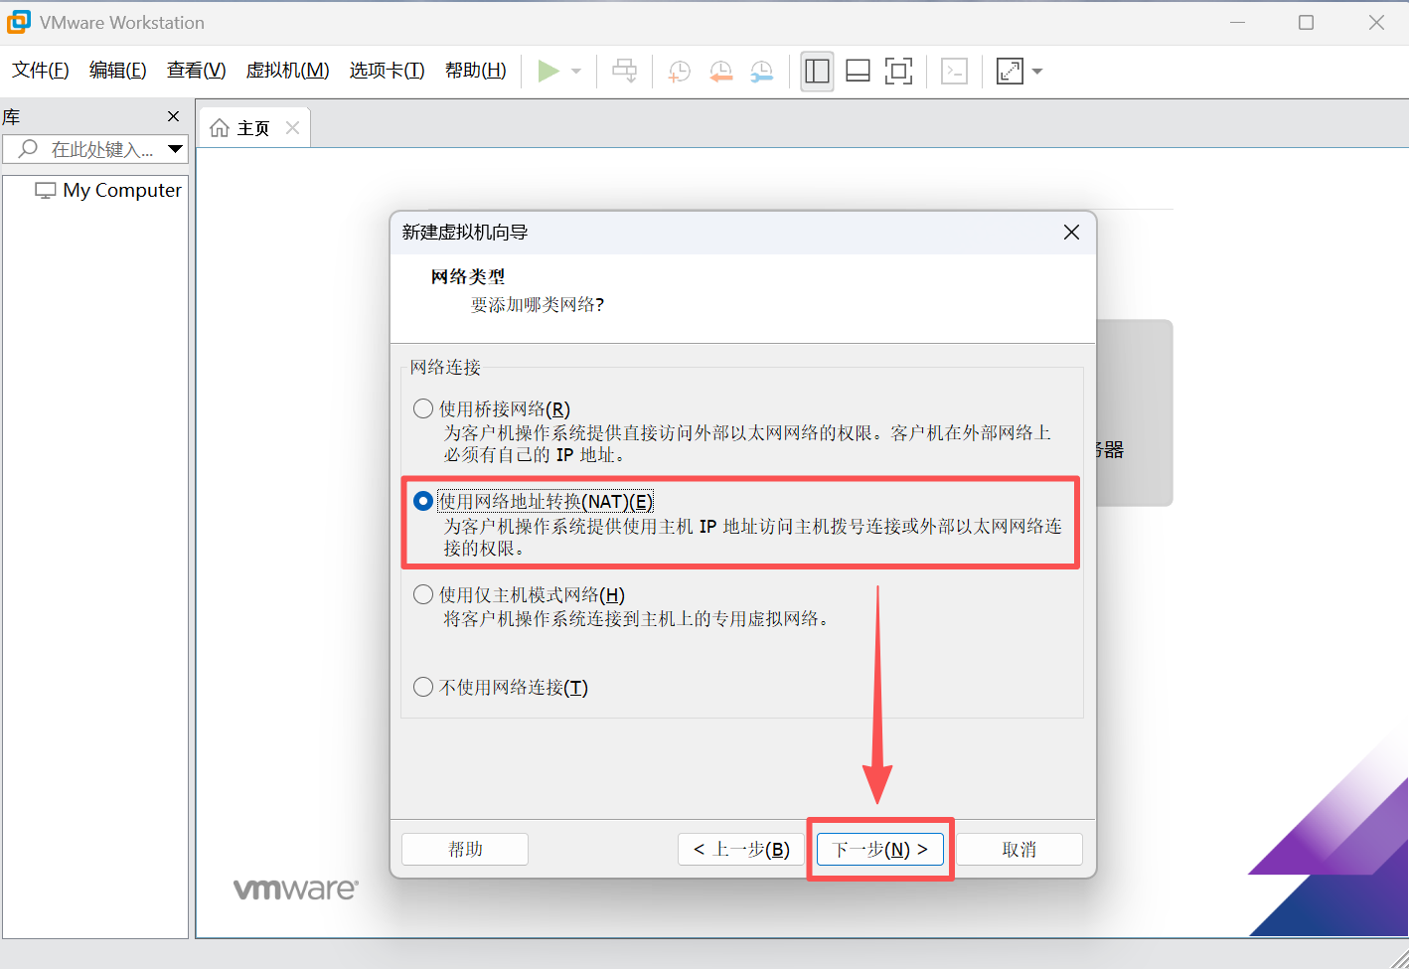Switch to the 主页 tab
This screenshot has width=1409, height=969.
[254, 128]
